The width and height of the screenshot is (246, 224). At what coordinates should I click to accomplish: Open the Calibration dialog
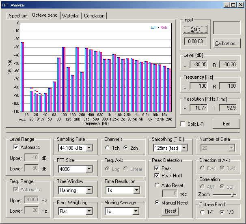coord(227,43)
